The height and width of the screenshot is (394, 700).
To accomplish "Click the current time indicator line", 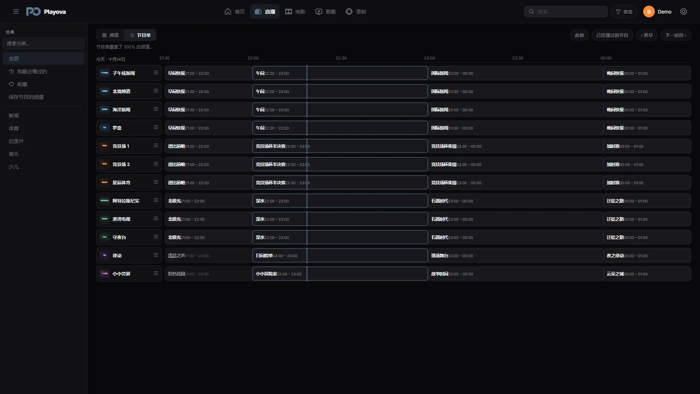I will pyautogui.click(x=307, y=173).
